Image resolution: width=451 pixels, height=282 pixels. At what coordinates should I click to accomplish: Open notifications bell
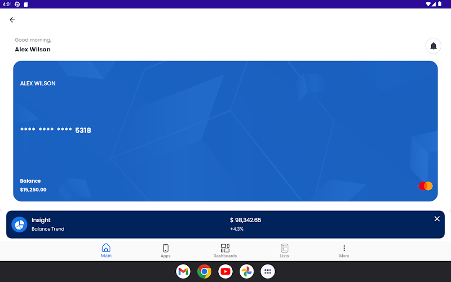click(x=433, y=46)
